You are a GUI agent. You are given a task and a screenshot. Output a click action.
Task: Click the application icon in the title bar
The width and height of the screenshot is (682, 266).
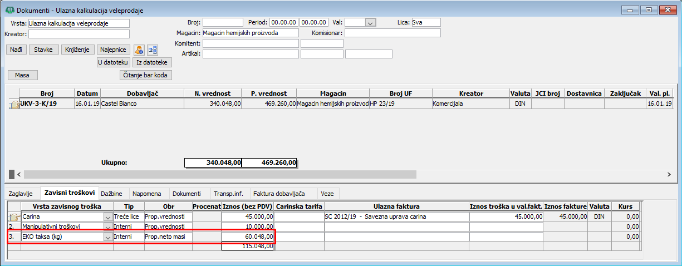9,9
